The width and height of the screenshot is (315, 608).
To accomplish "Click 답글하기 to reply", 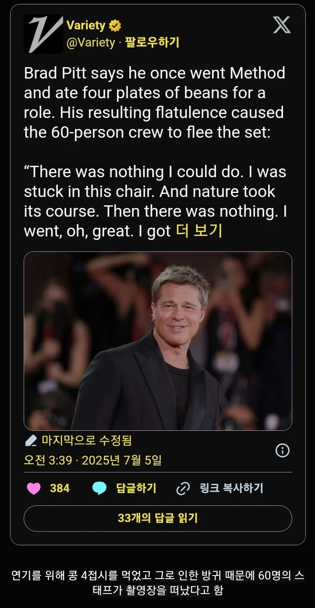I will (136, 488).
